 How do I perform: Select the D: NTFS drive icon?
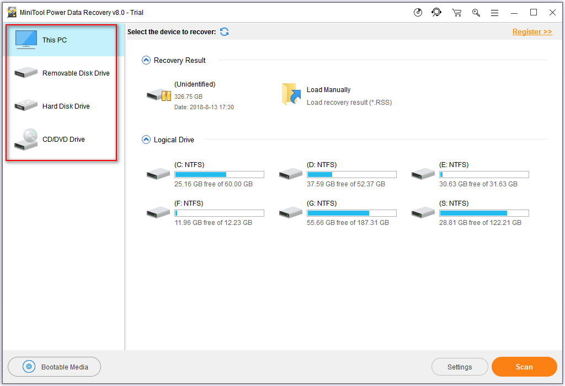click(290, 174)
